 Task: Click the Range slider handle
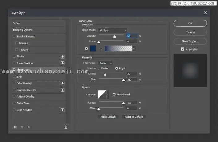tap(123, 103)
